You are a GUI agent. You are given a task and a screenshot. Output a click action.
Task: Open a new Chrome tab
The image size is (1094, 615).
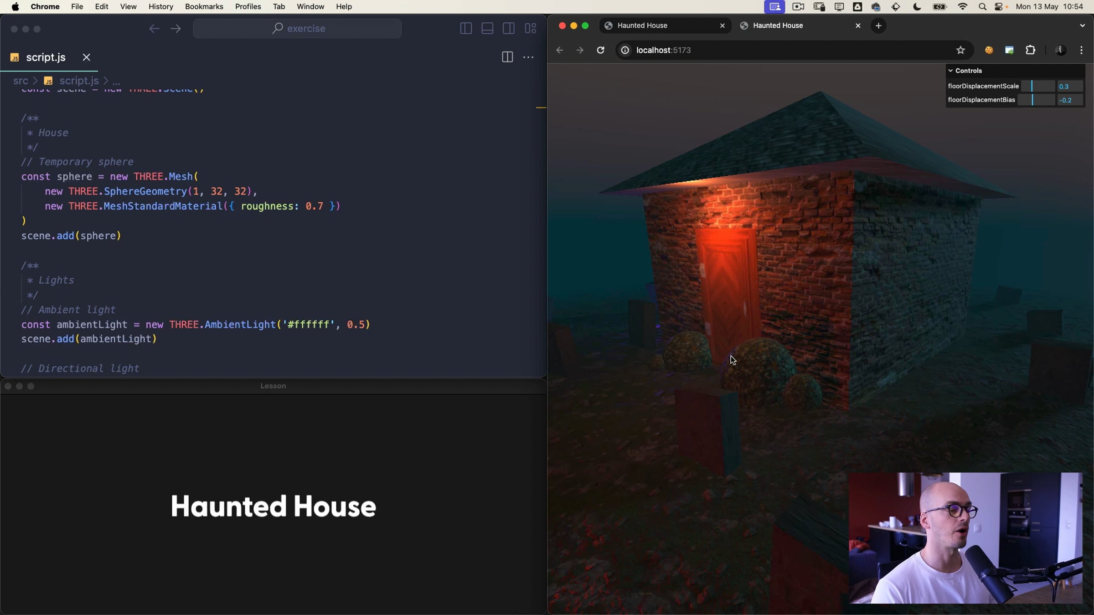tap(878, 26)
